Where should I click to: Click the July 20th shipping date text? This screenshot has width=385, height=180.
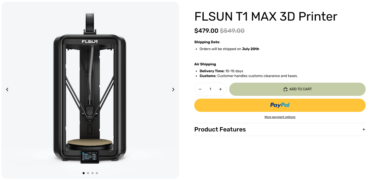pyautogui.click(x=250, y=49)
